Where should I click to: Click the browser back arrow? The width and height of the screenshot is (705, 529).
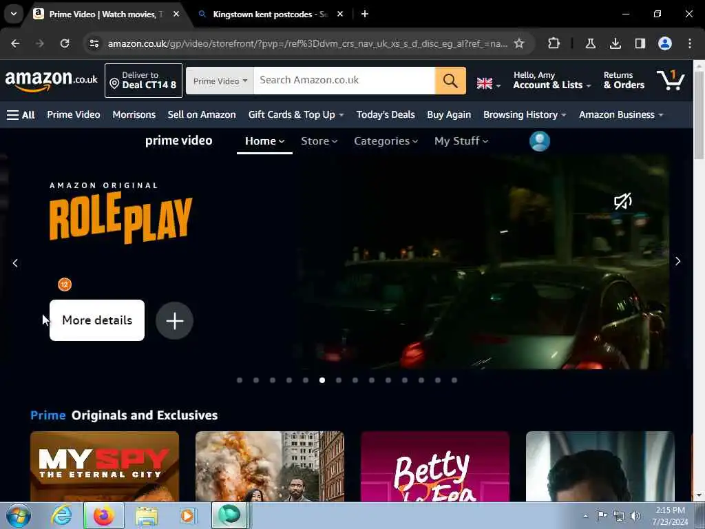[15, 43]
